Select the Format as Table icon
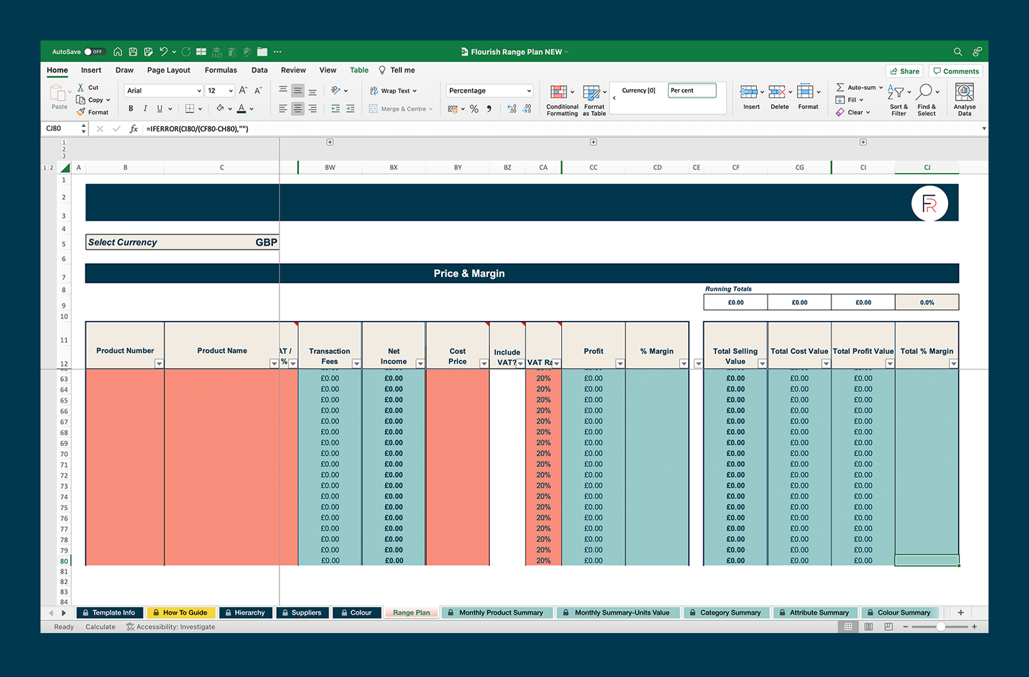Screen dimensions: 1029x677 click(x=591, y=91)
